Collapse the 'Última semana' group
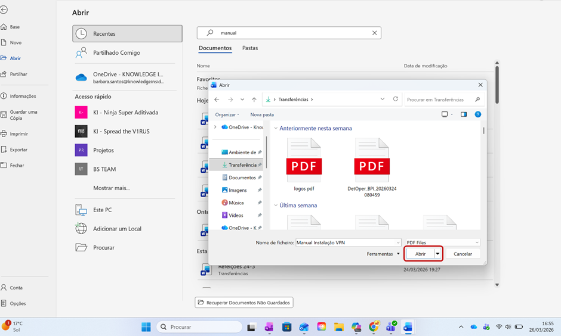Image resolution: width=561 pixels, height=336 pixels. point(276,206)
